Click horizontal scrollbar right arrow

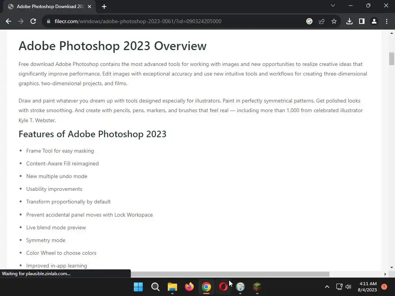pyautogui.click(x=385, y=274)
